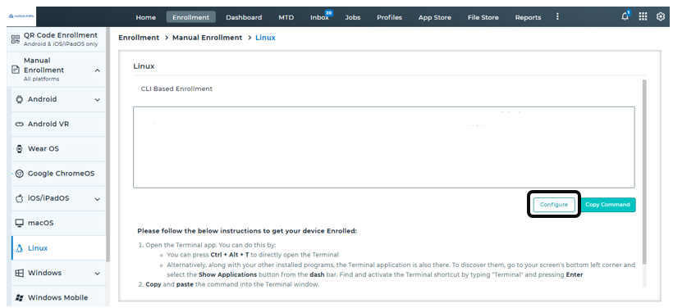Screen dimensions: 673x308
Task: Click the sidebar vertical scrollbar
Action: pos(108,145)
